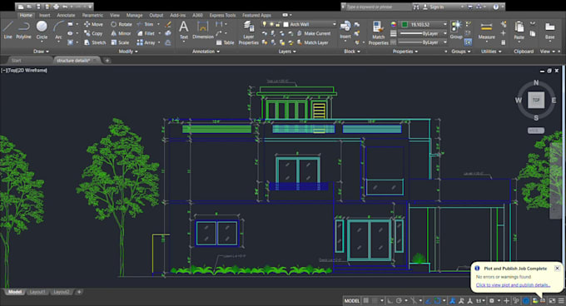Screen dimensions: 566x306
Task: Switch to the Express Tools tab
Action: point(222,15)
